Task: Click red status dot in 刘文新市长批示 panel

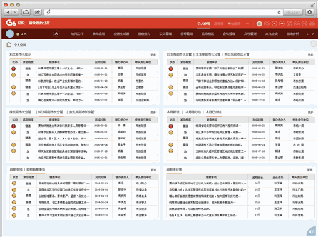Action: [14, 68]
